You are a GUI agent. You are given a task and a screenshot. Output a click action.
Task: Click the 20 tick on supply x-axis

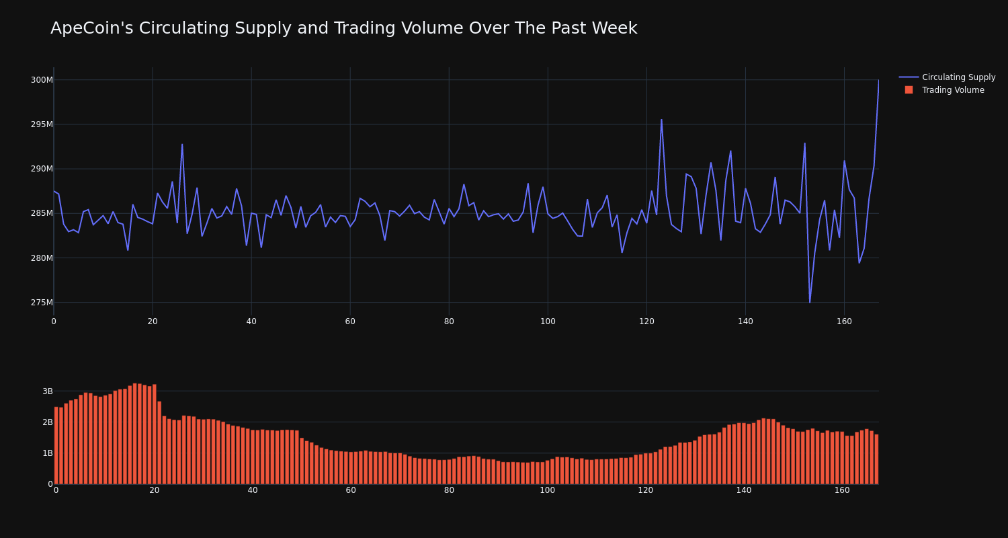pyautogui.click(x=153, y=321)
